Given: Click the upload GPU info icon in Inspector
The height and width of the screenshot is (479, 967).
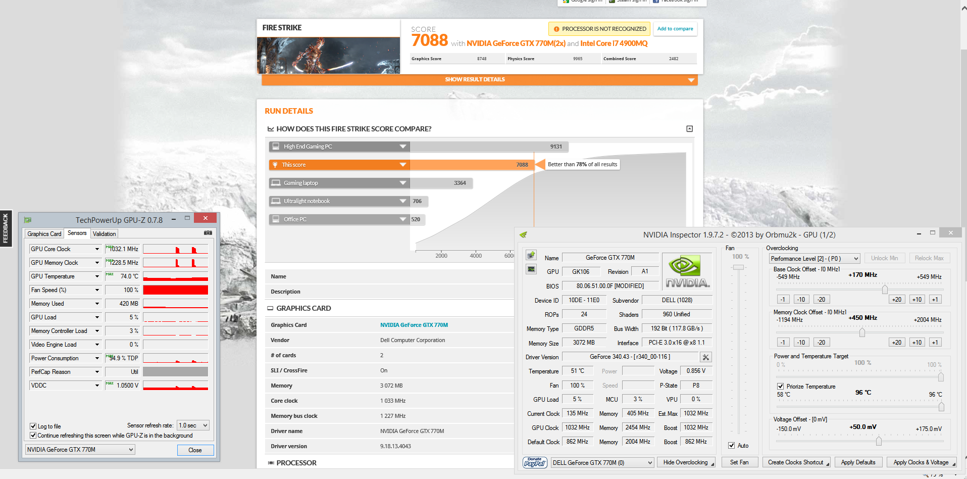Looking at the screenshot, I should [x=531, y=255].
